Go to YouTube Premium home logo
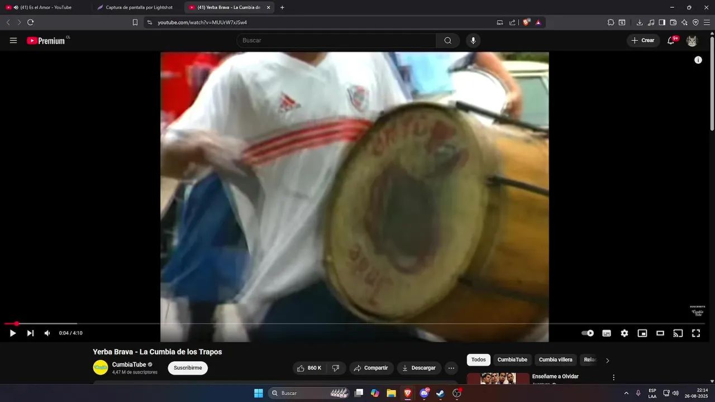The image size is (715, 402). [x=46, y=41]
